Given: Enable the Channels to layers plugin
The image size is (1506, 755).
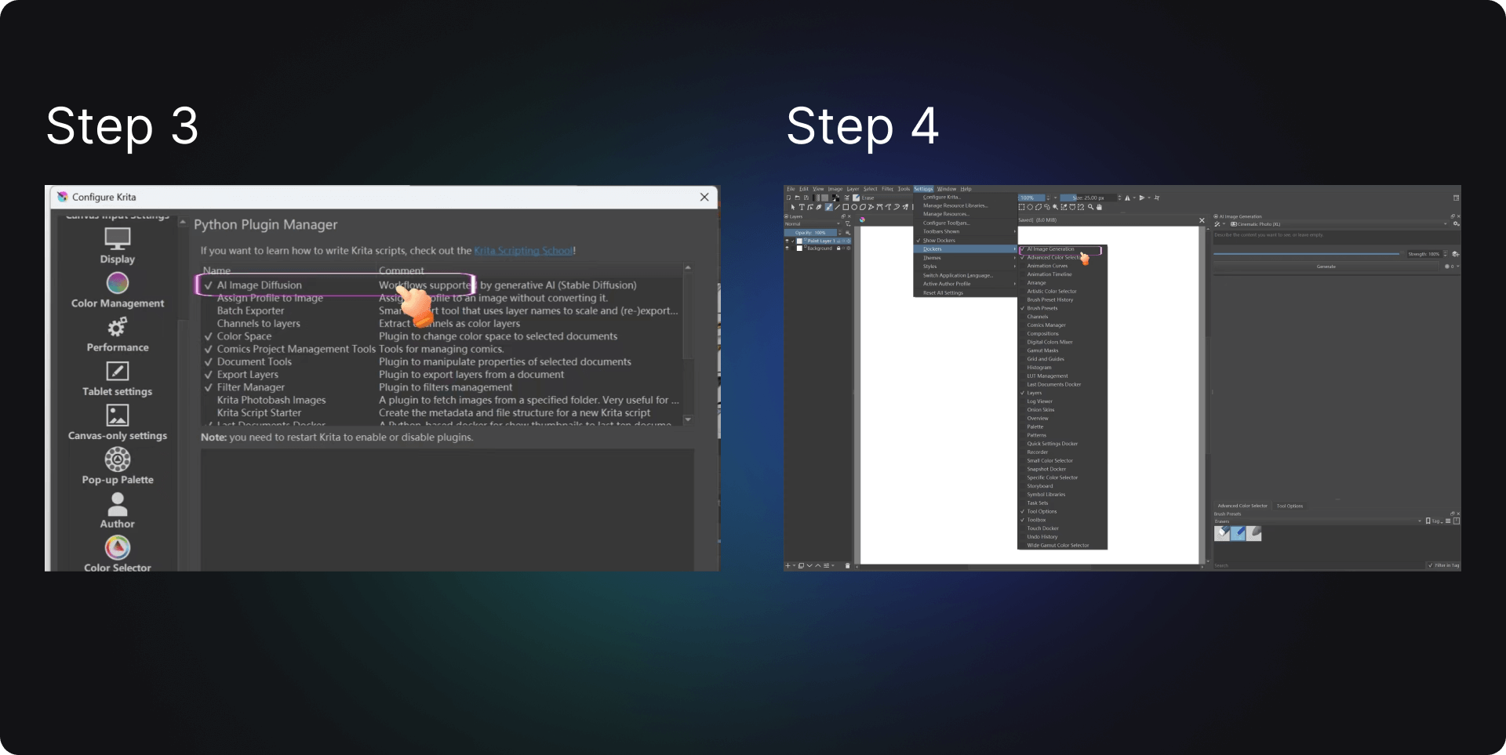Looking at the screenshot, I should click(209, 324).
